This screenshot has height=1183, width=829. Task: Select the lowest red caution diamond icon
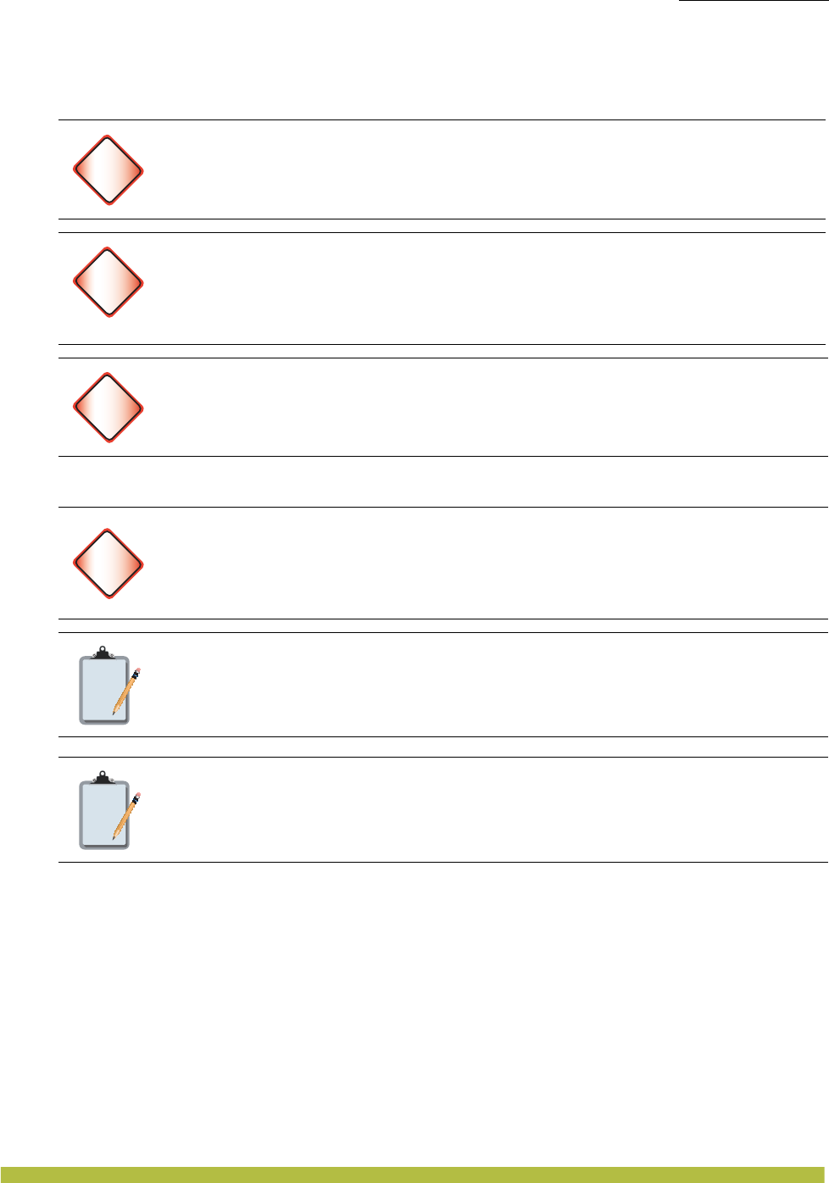tap(108, 564)
